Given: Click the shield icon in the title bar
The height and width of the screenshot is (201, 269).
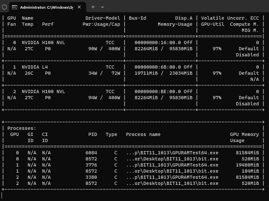Looking at the screenshot, I should click(x=4, y=7).
